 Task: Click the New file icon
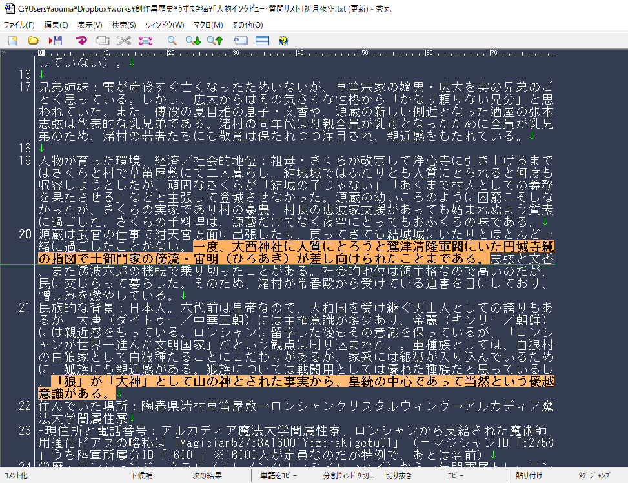13,41
